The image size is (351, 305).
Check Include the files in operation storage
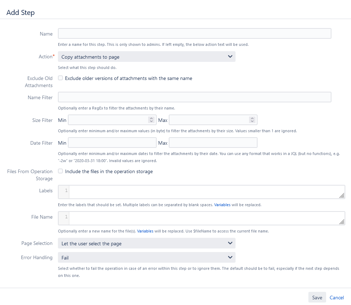coord(60,171)
